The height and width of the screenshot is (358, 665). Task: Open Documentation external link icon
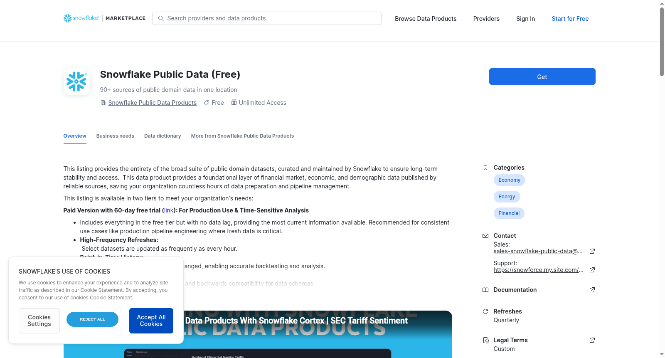tap(592, 290)
